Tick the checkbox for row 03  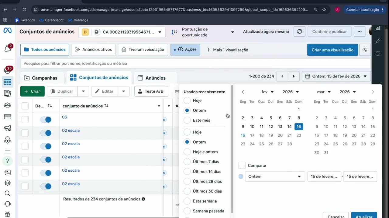(25, 120)
